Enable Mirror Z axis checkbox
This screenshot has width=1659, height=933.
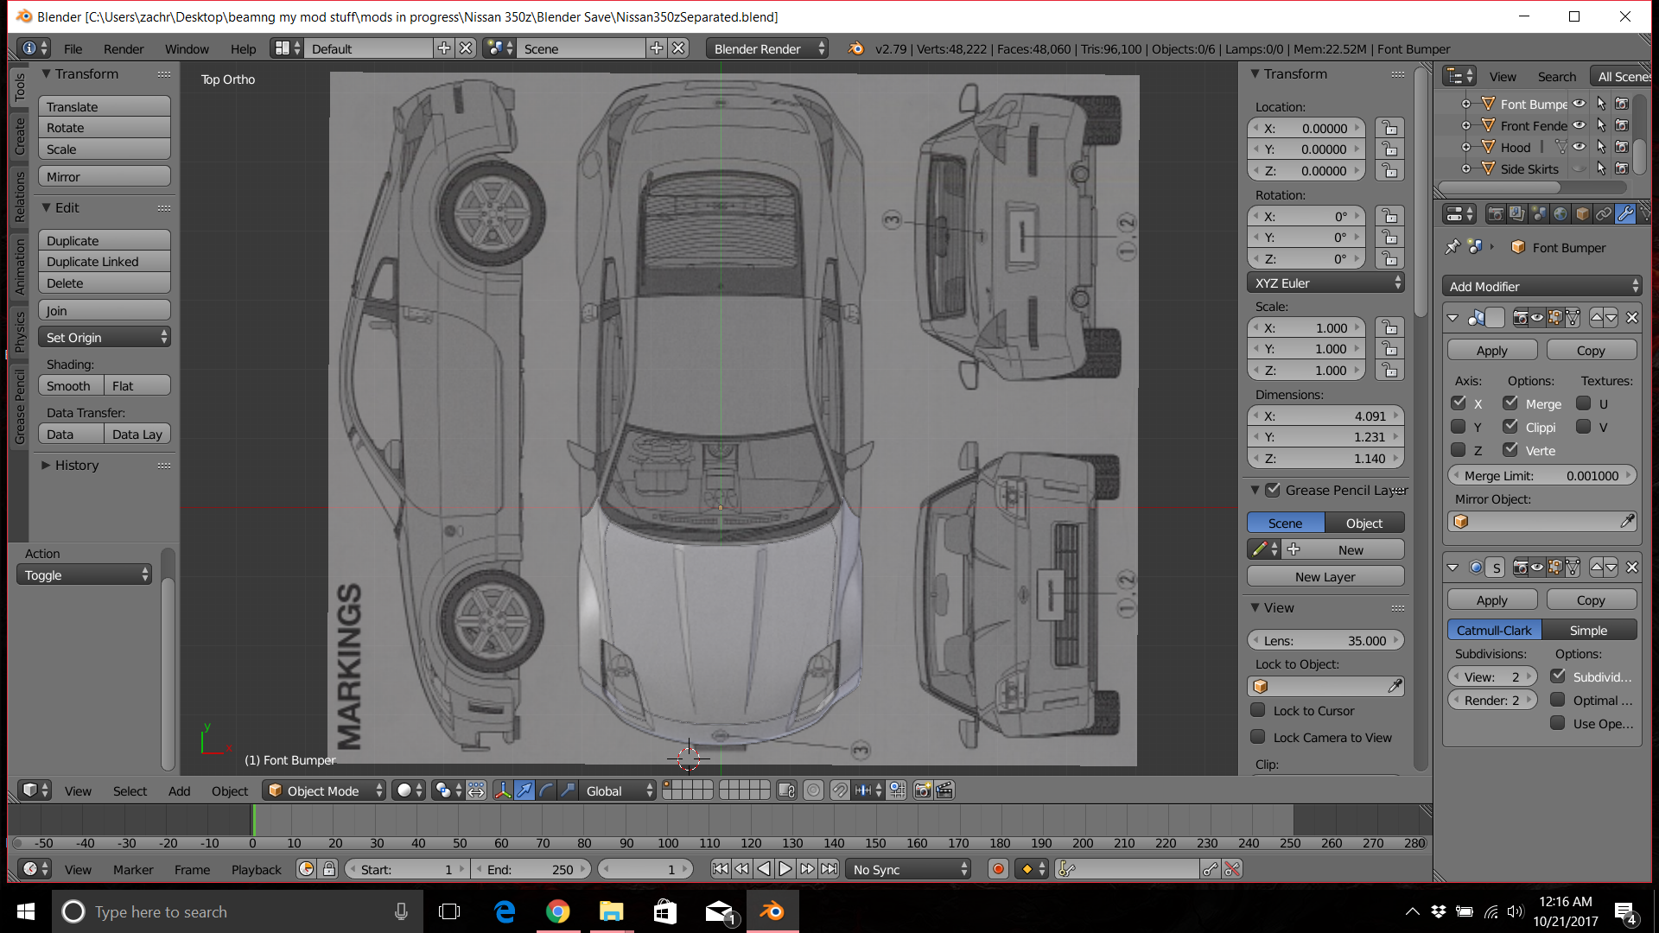click(1459, 449)
